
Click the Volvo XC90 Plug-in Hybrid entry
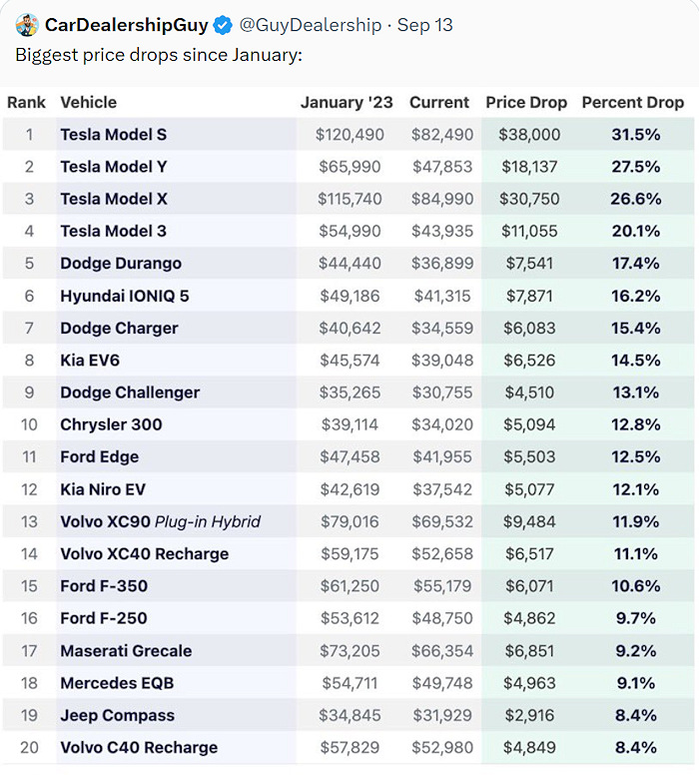pos(160,521)
